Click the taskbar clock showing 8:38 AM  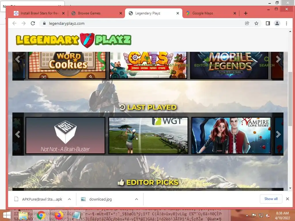[282, 216]
